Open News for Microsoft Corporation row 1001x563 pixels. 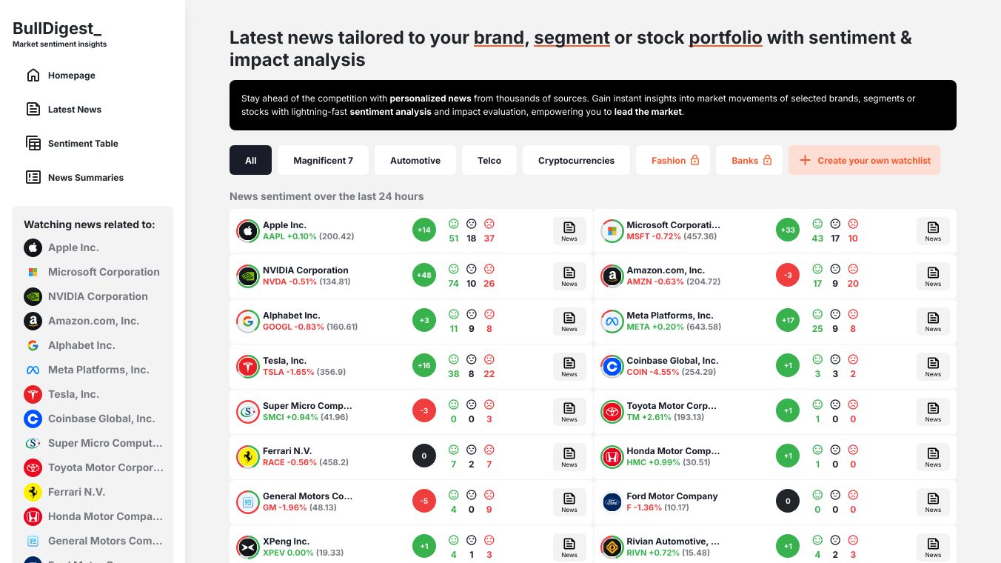[932, 231]
